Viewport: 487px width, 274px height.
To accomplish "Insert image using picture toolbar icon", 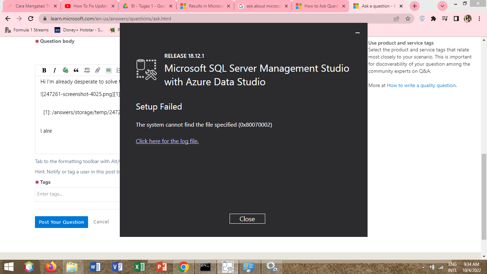I will (108, 70).
